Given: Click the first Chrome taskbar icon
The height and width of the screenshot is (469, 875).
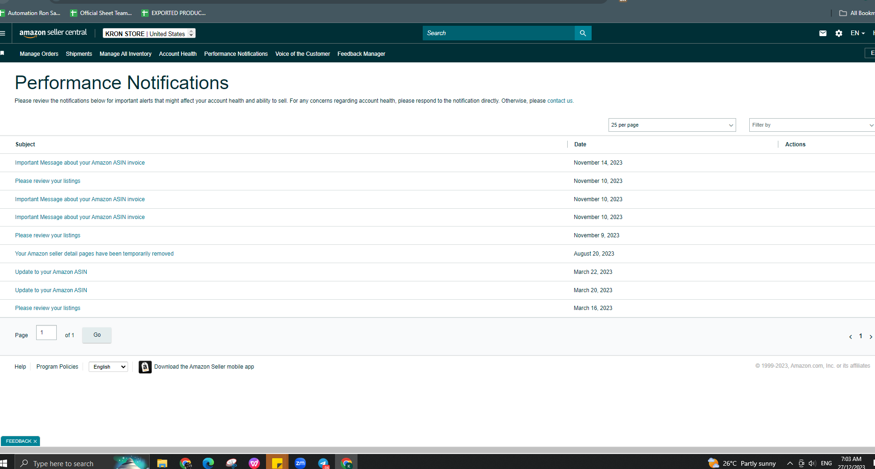Looking at the screenshot, I should coord(185,463).
